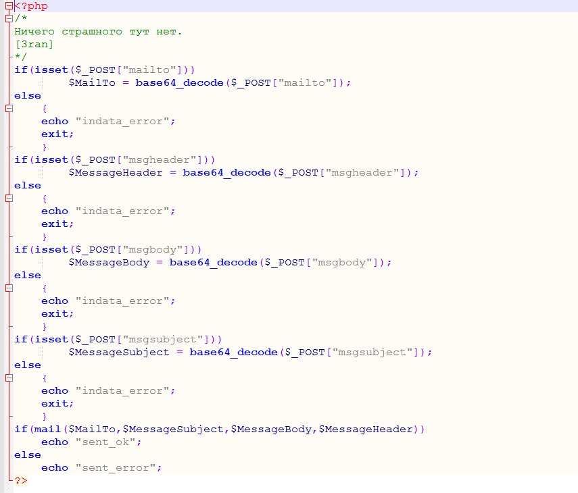
Task: Click base64_decode in the $MailTo line
Action: (x=180, y=83)
